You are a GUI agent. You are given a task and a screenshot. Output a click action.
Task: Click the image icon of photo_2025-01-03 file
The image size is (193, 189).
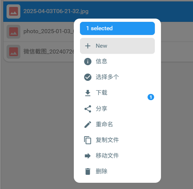point(13,32)
